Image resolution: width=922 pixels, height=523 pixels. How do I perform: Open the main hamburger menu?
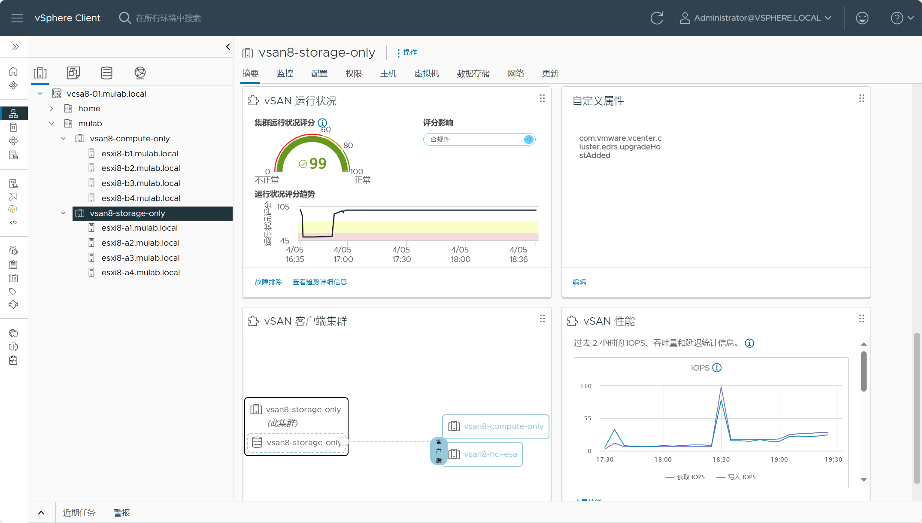point(17,18)
